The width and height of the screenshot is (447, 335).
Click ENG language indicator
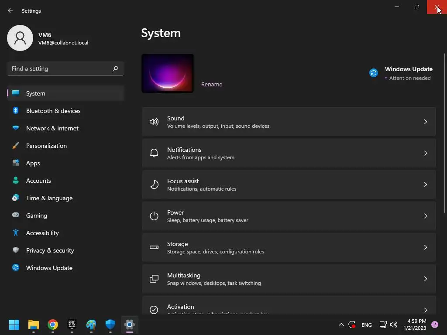tap(366, 325)
